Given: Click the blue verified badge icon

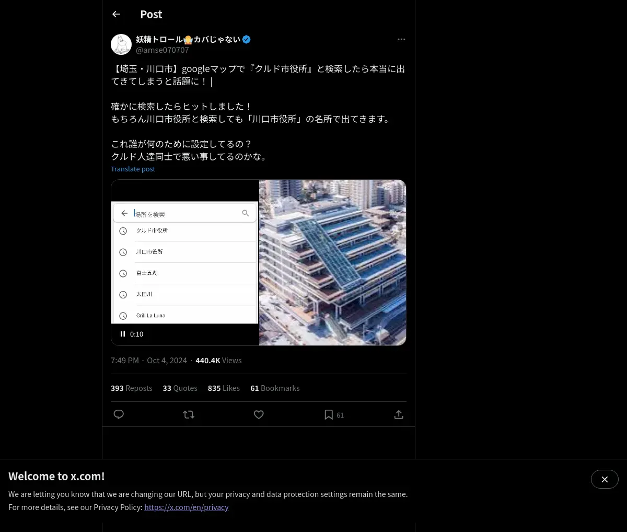Looking at the screenshot, I should (x=247, y=39).
